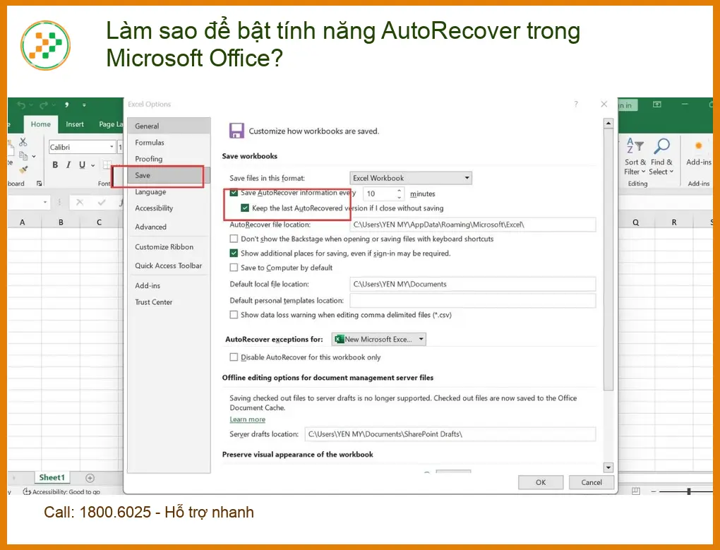The image size is (720, 550).
Task: Open the Learn more link
Action: coord(248,419)
